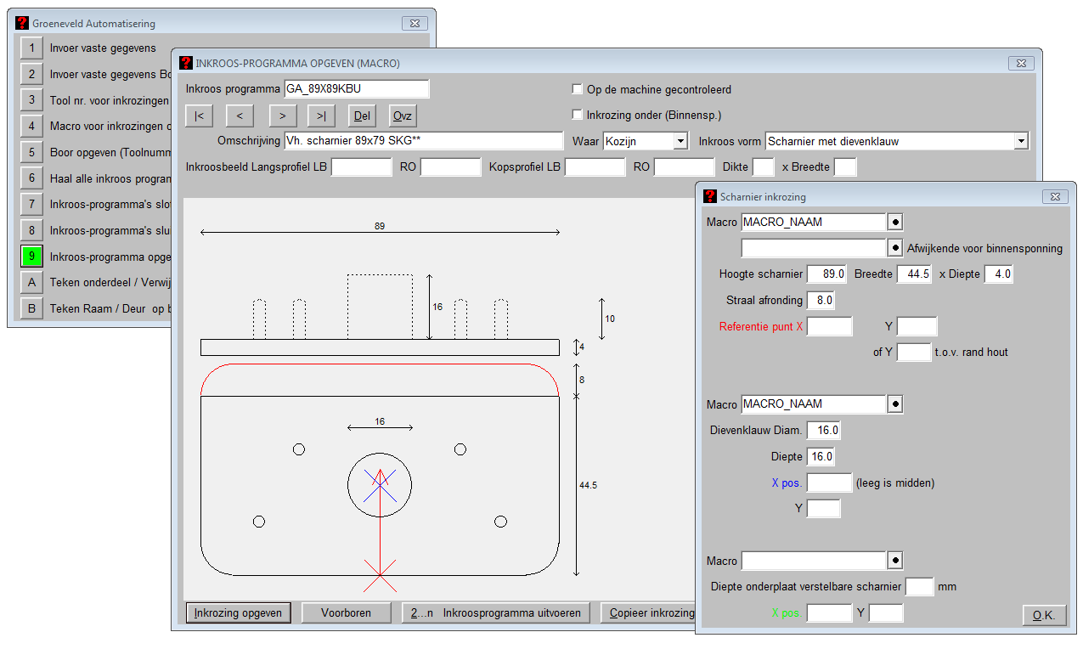Enable Op de machine gecontroleerd checkbox
This screenshot has width=1083, height=649.
pyautogui.click(x=578, y=89)
